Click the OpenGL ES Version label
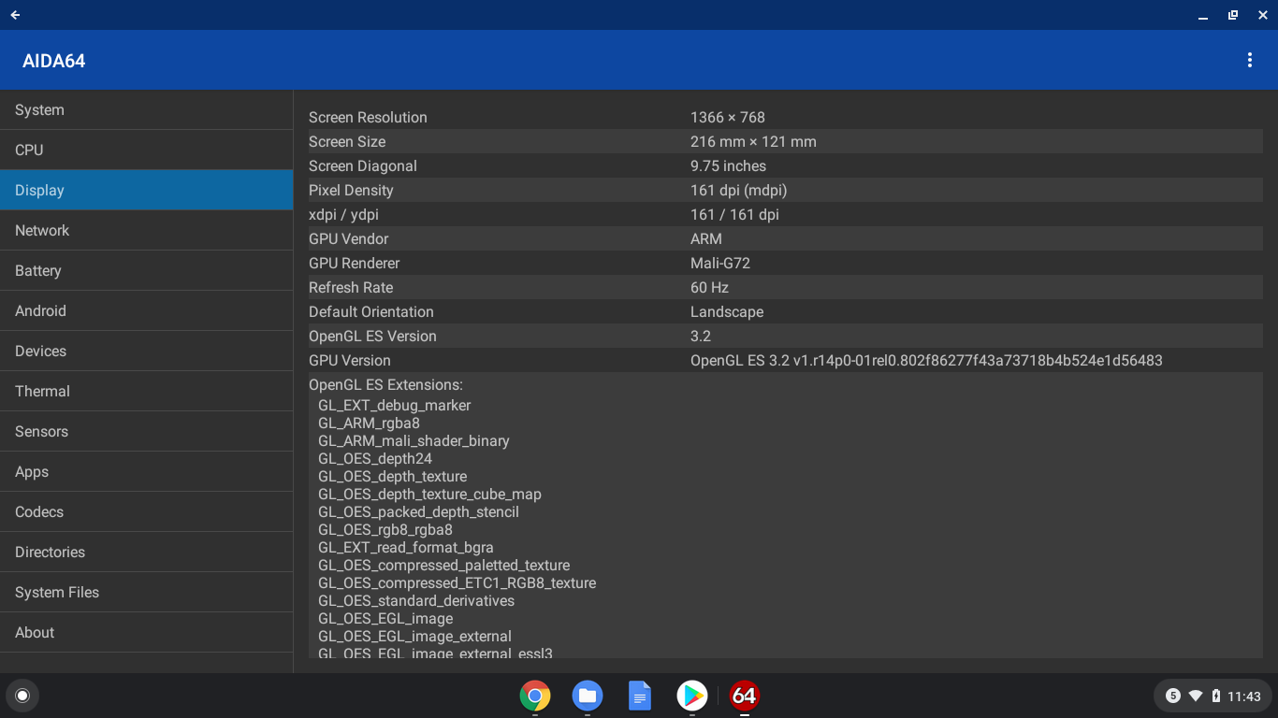This screenshot has height=718, width=1278. click(372, 336)
